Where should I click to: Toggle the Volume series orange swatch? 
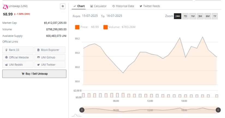tap(106, 27)
